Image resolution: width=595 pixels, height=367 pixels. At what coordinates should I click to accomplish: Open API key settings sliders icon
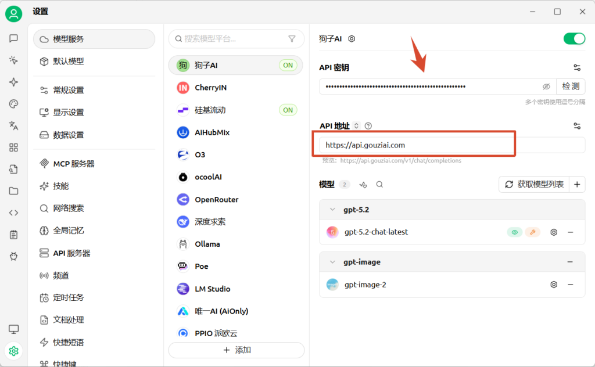coord(577,67)
